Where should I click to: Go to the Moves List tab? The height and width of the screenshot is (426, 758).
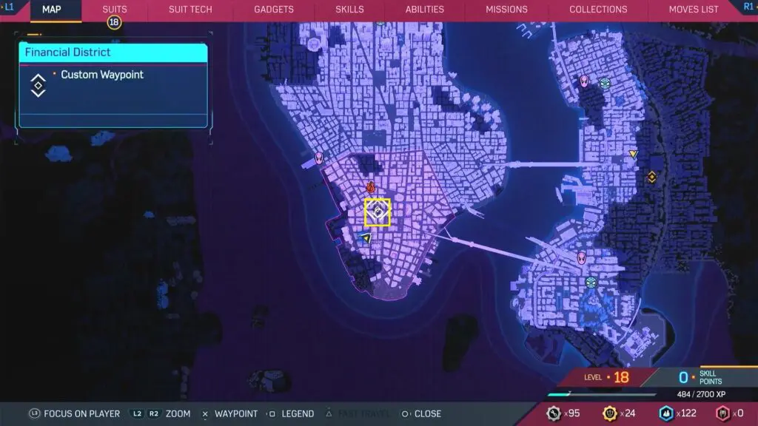point(693,10)
